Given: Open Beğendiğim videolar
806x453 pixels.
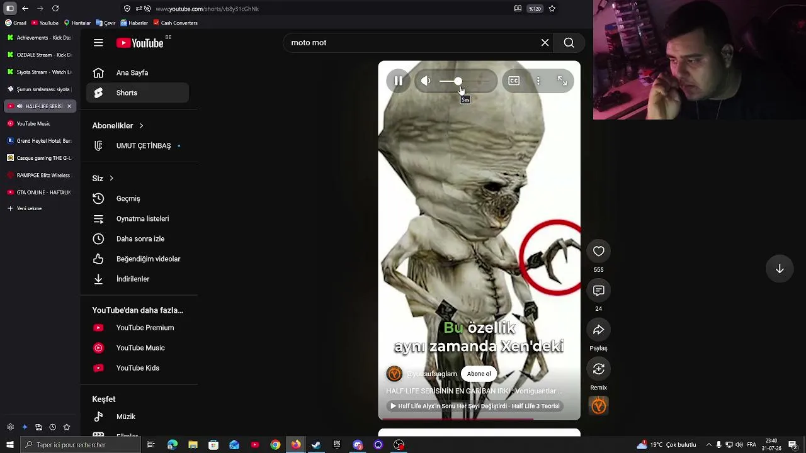Looking at the screenshot, I should pos(137,259).
